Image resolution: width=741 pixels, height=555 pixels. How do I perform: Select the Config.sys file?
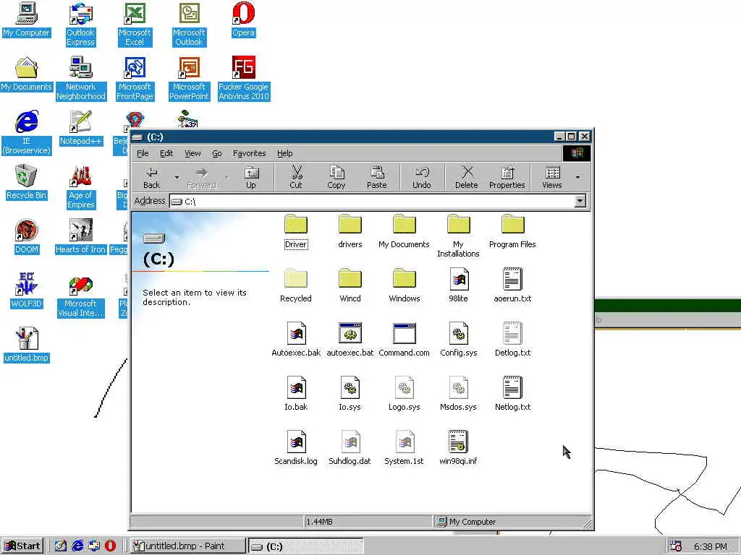[x=458, y=340]
